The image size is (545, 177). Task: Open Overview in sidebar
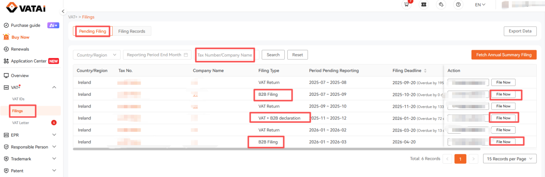(x=20, y=75)
